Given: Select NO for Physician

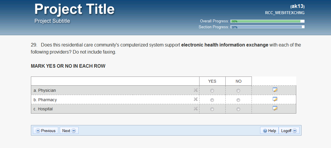Looking at the screenshot, I should click(238, 91).
